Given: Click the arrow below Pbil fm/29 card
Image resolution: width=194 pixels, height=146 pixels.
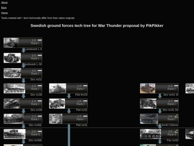Looking at the screenshot, I should (69, 96).
